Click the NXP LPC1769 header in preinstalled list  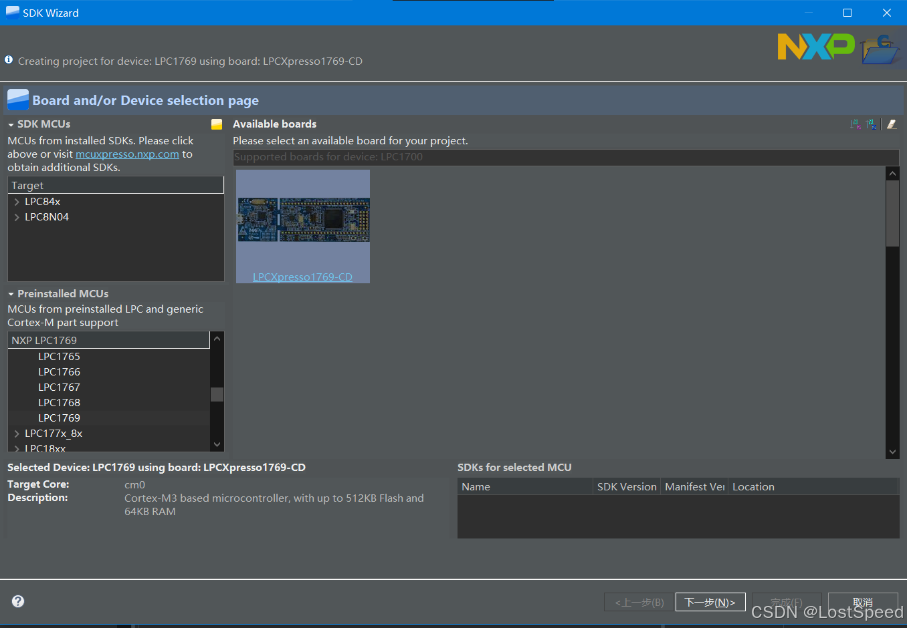tap(109, 340)
